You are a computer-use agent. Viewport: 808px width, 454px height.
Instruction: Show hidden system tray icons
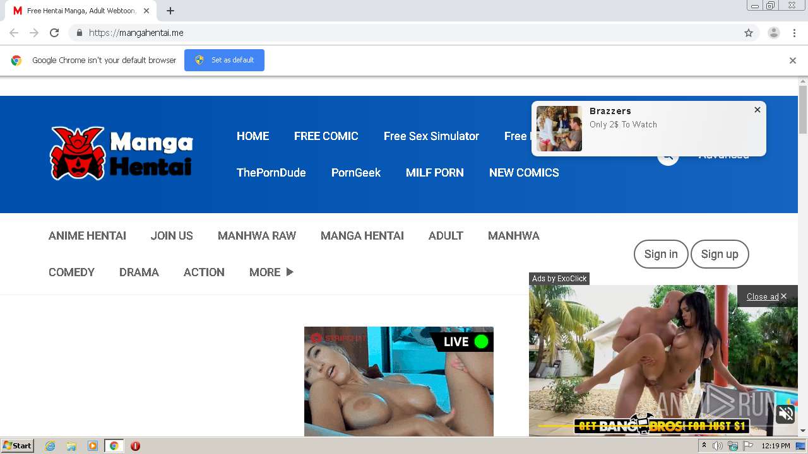tap(704, 446)
